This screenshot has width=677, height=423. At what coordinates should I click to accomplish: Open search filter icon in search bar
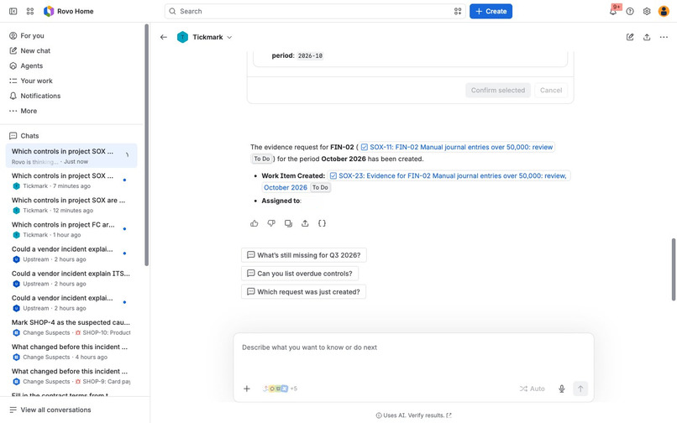(x=458, y=11)
